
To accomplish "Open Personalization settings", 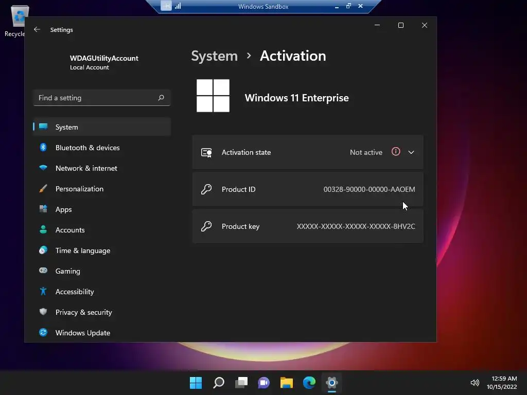I will [102, 189].
